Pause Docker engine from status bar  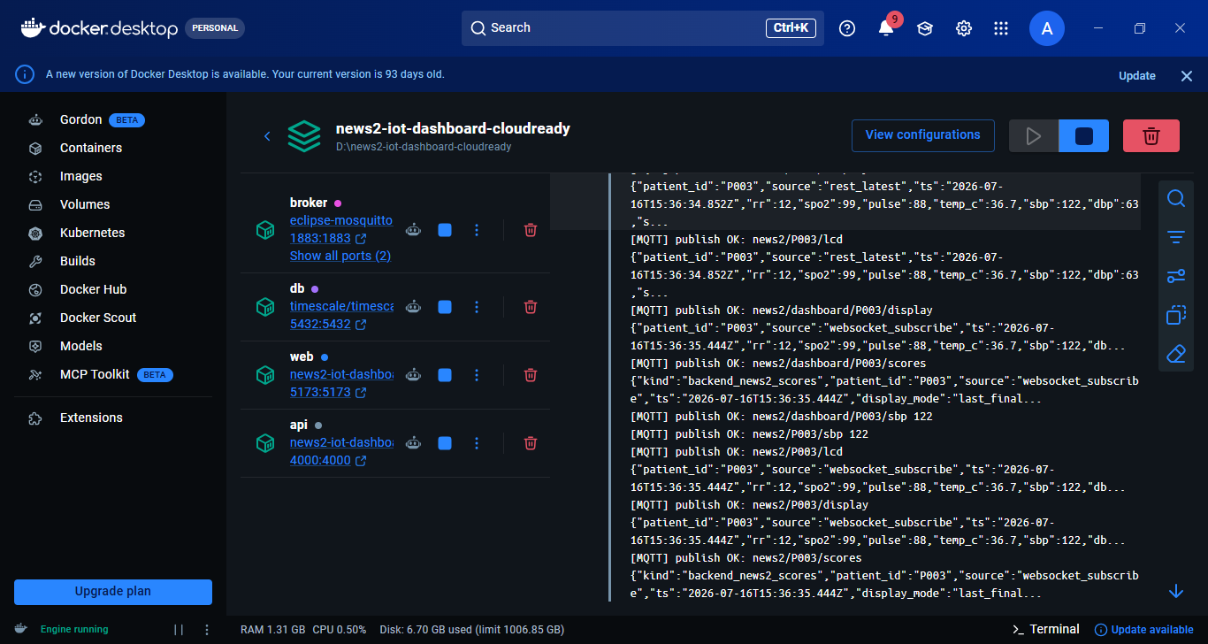click(179, 630)
